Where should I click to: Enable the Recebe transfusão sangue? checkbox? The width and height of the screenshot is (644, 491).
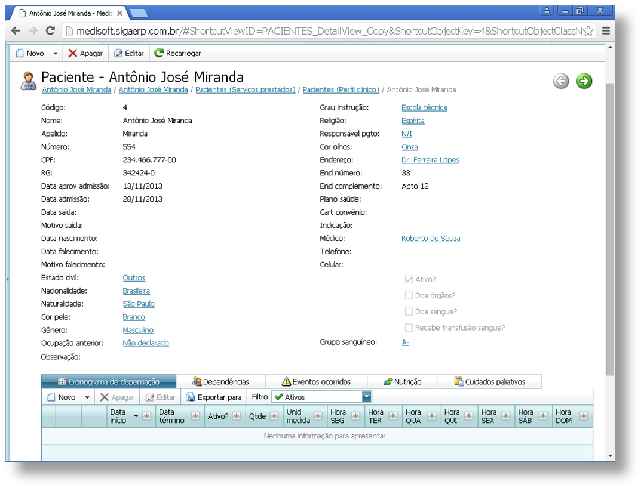[x=409, y=328]
